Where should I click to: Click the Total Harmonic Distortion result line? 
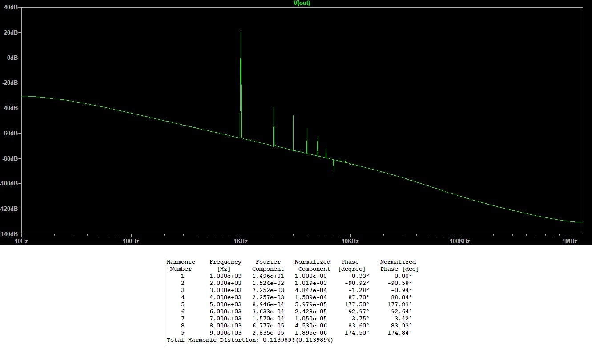click(250, 340)
